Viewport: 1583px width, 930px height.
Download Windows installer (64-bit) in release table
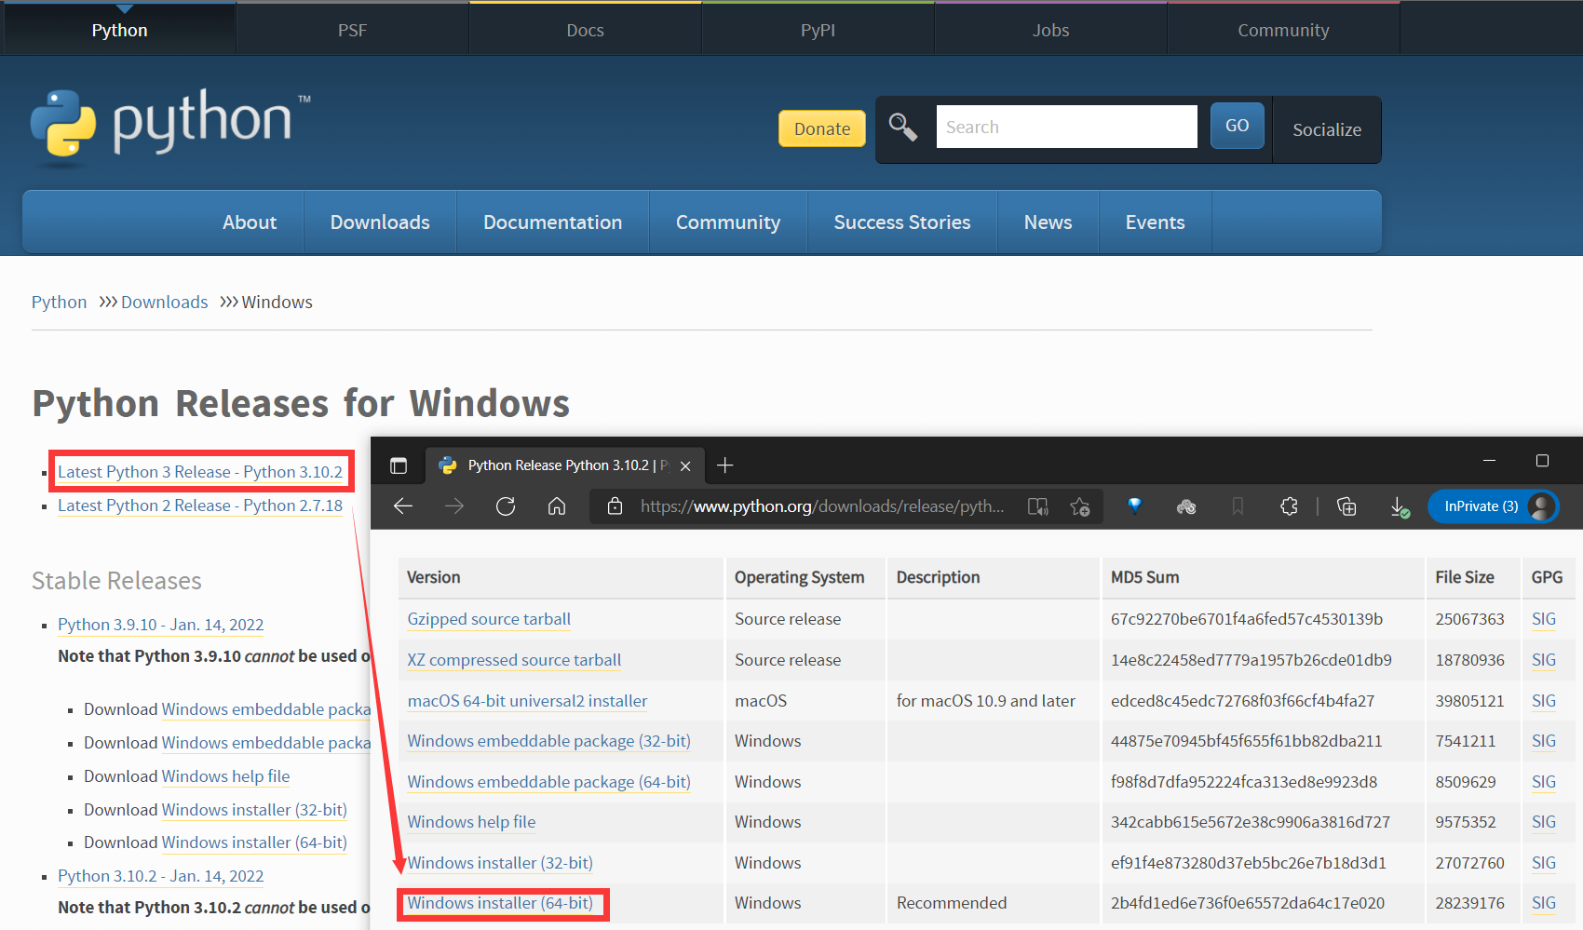500,903
